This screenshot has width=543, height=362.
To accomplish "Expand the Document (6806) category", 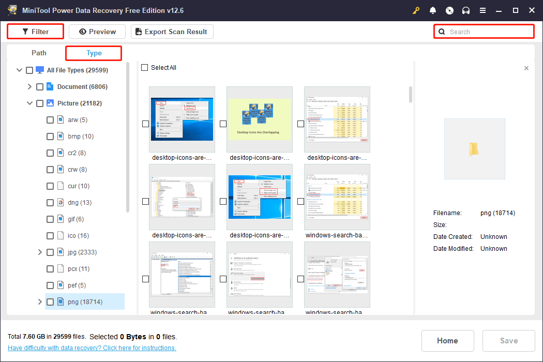I will pos(29,86).
